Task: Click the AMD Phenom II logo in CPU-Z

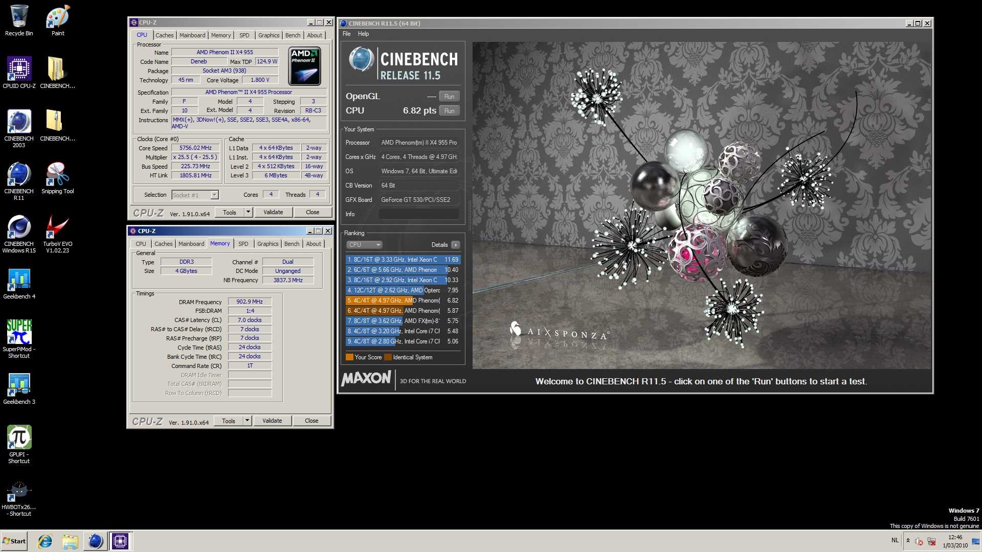Action: point(305,66)
